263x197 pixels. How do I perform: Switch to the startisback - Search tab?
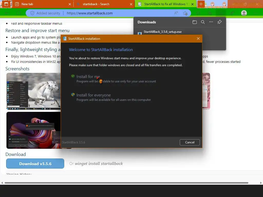point(104,4)
